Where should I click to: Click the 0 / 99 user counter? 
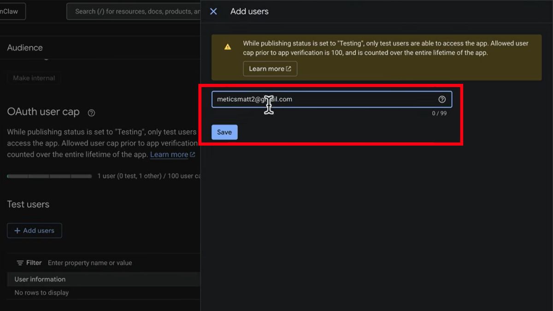click(439, 113)
